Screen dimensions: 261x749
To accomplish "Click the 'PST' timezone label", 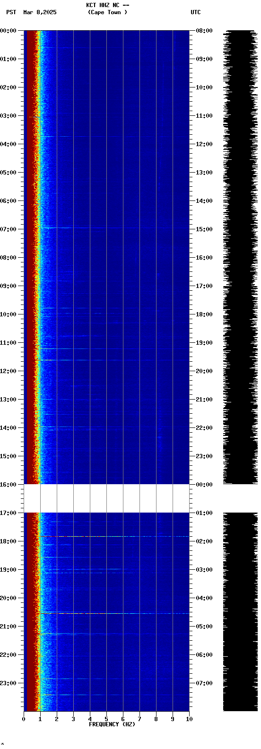I will coord(11,12).
